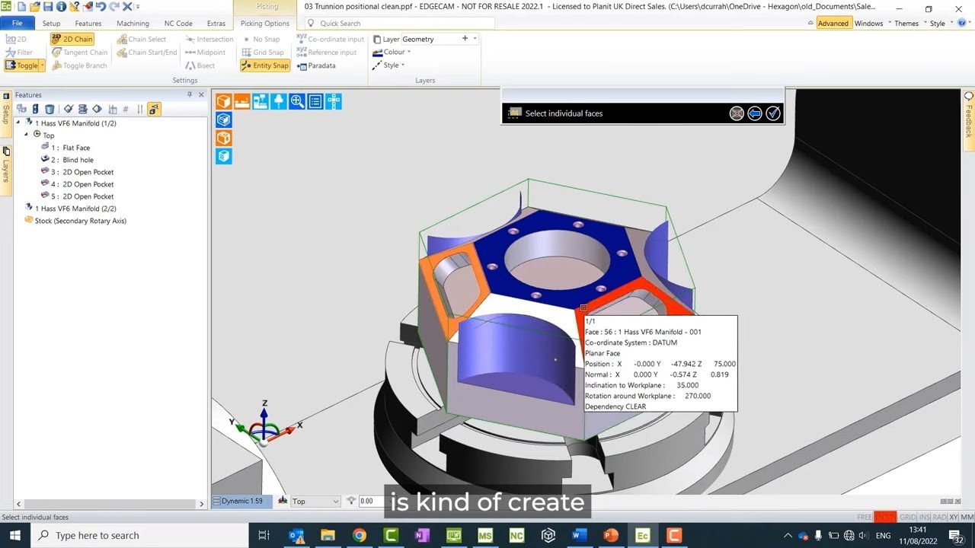This screenshot has height=548, width=975.
Task: Switch to the Machining ribbon tab
Action: pos(133,24)
